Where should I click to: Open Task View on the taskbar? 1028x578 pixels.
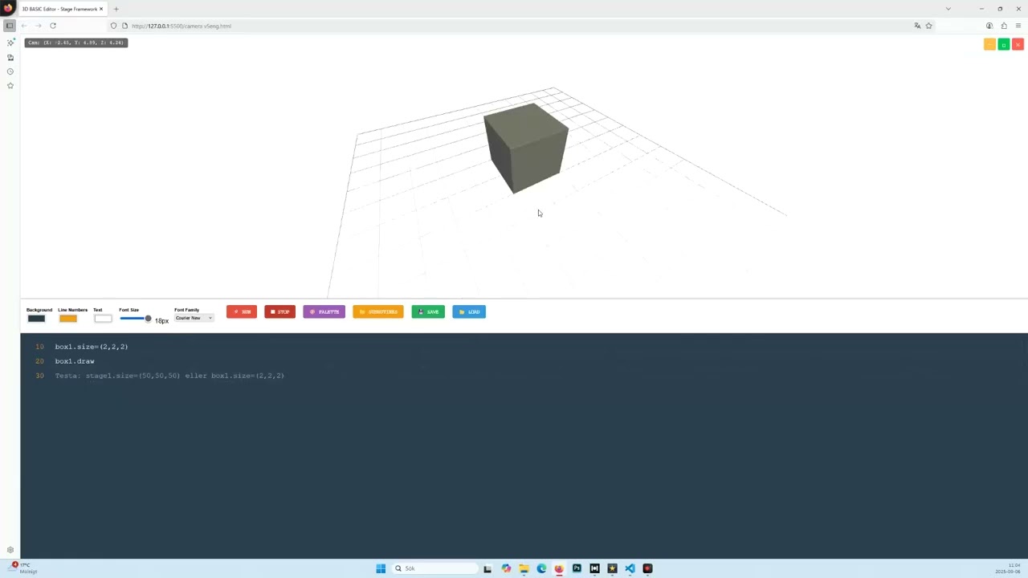[487, 568]
